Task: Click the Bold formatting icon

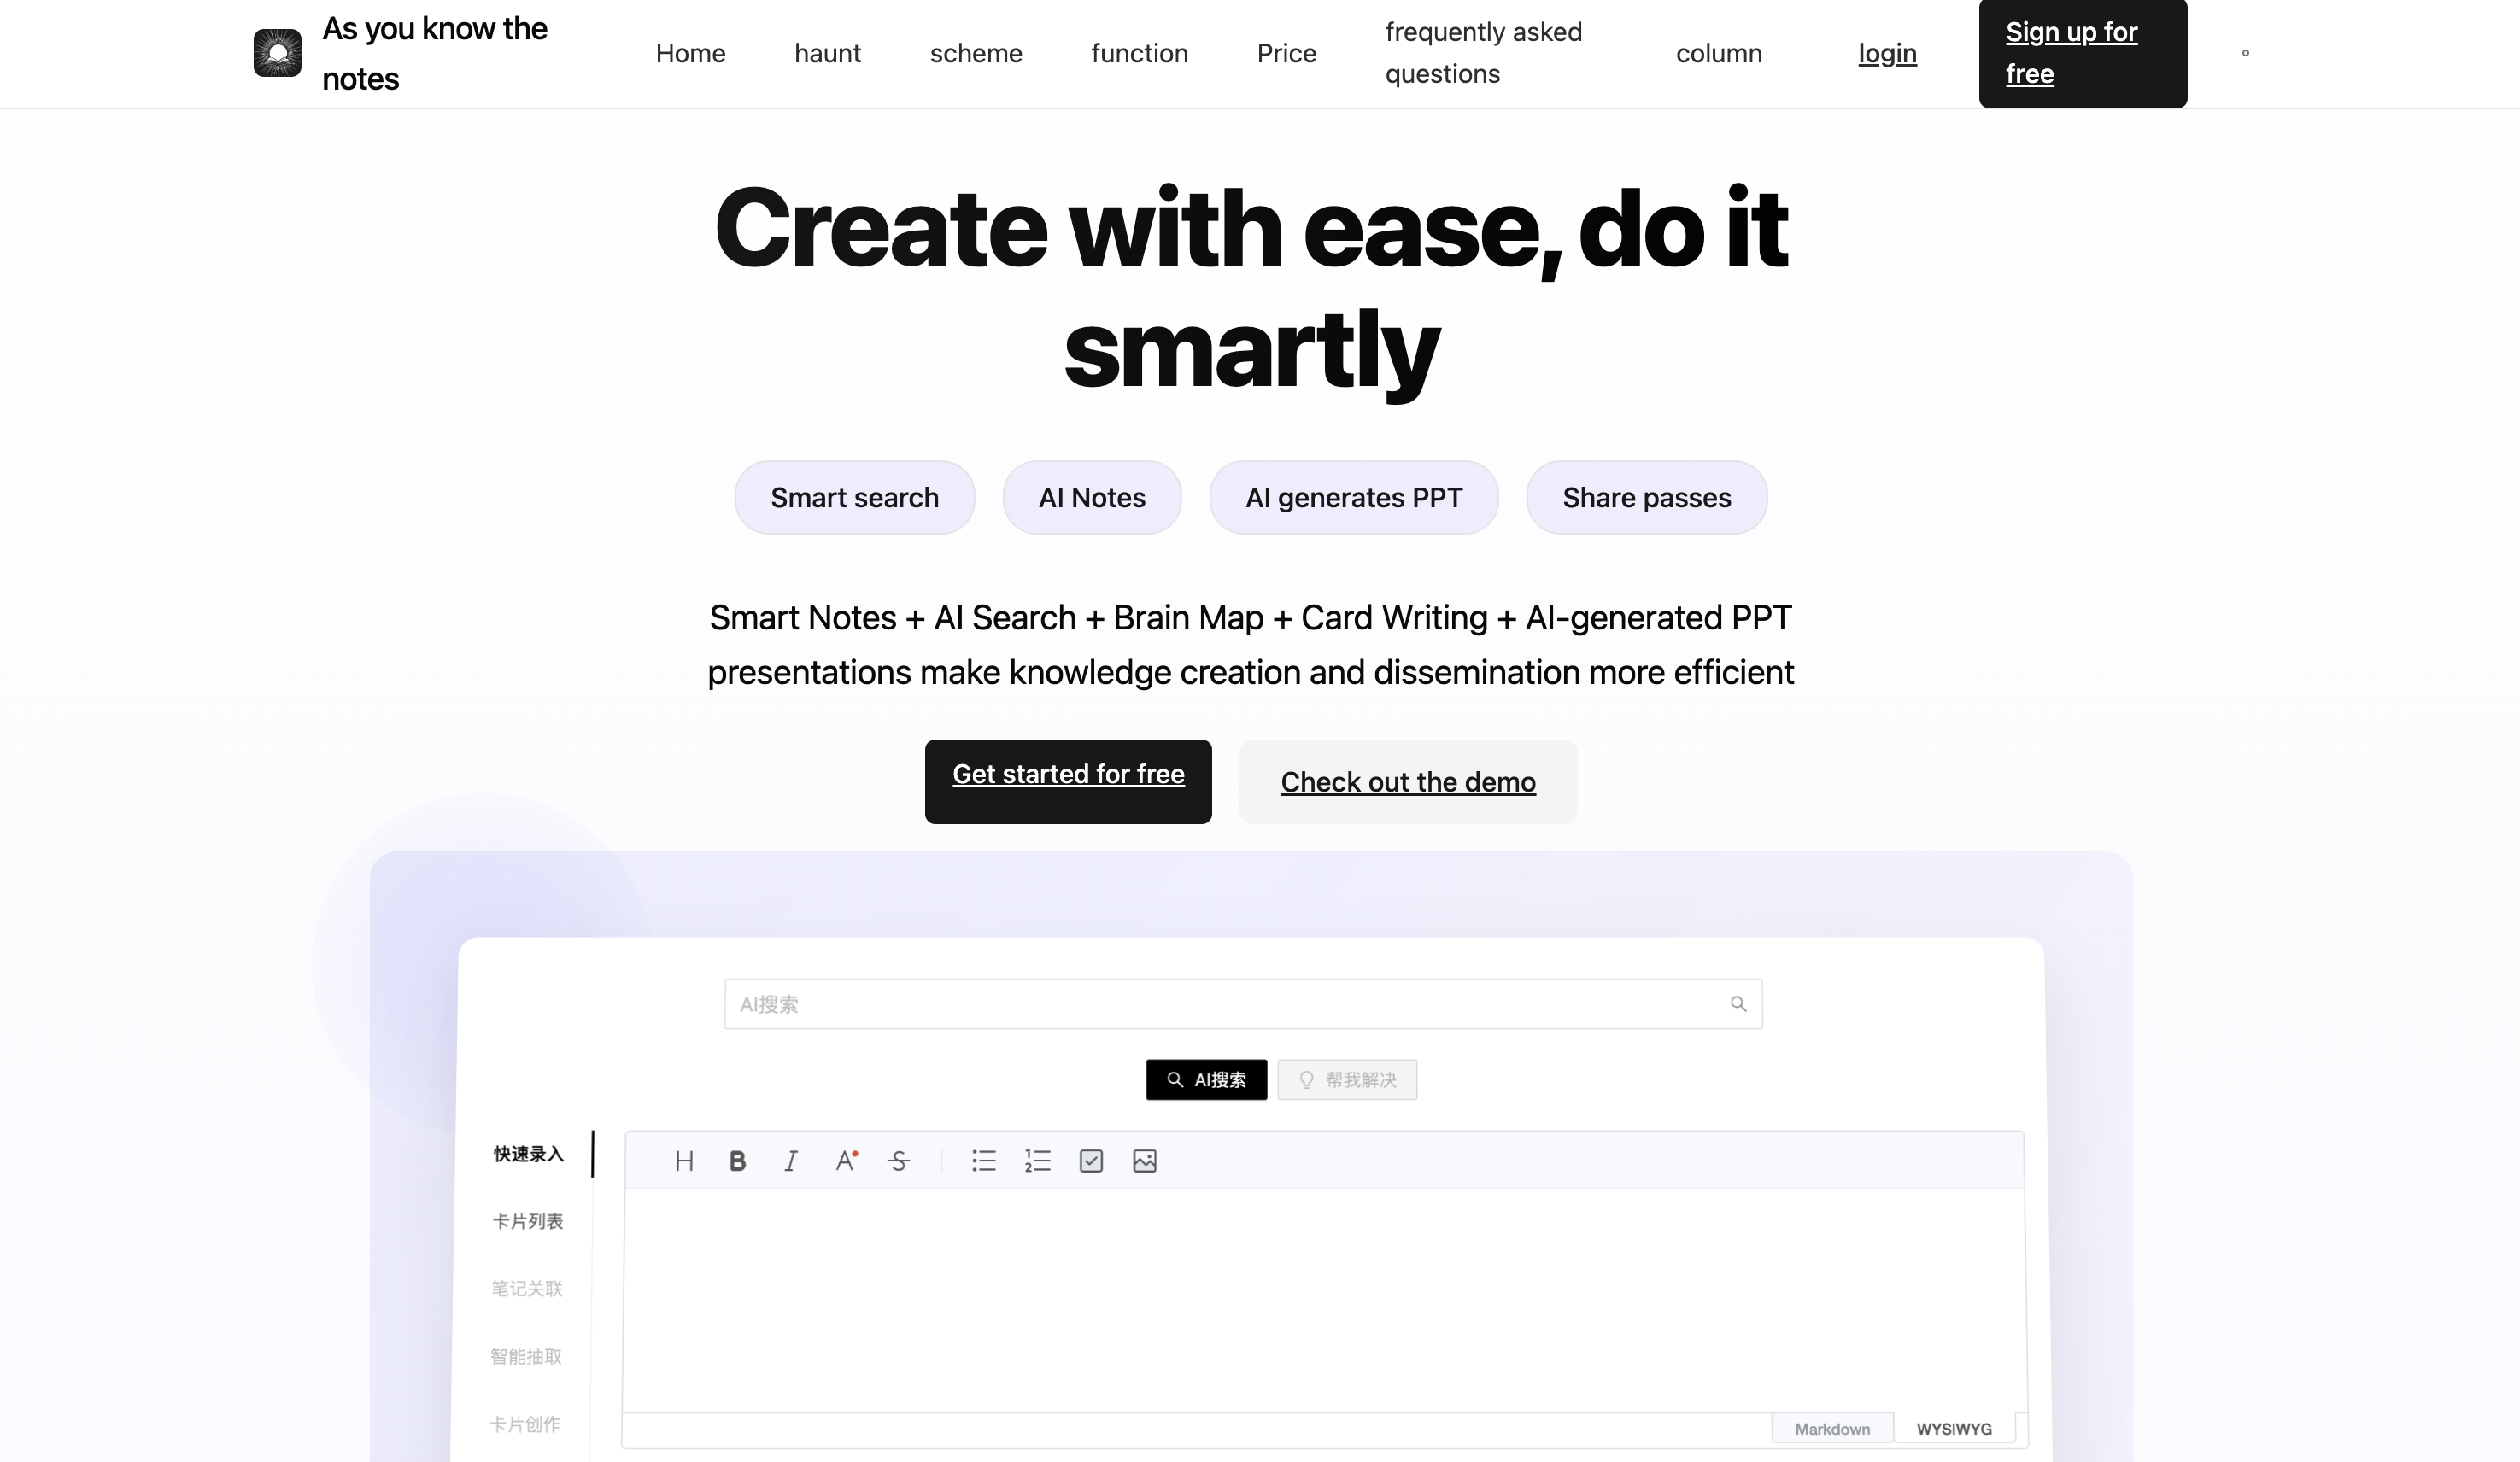Action: coord(736,1161)
